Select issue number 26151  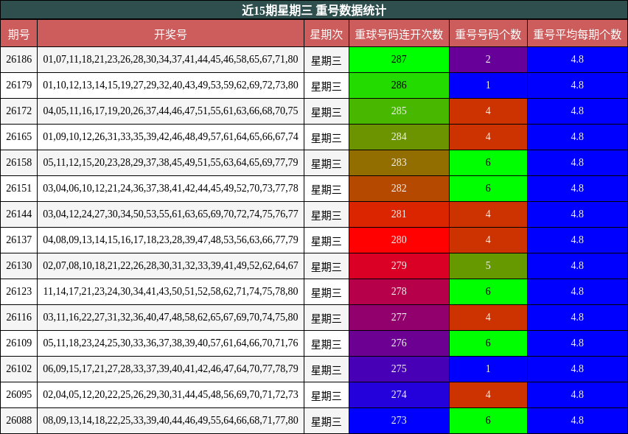(x=19, y=188)
